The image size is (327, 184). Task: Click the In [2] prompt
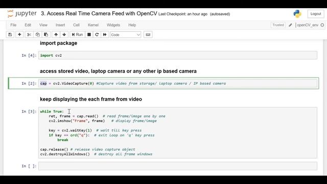(x=29, y=83)
